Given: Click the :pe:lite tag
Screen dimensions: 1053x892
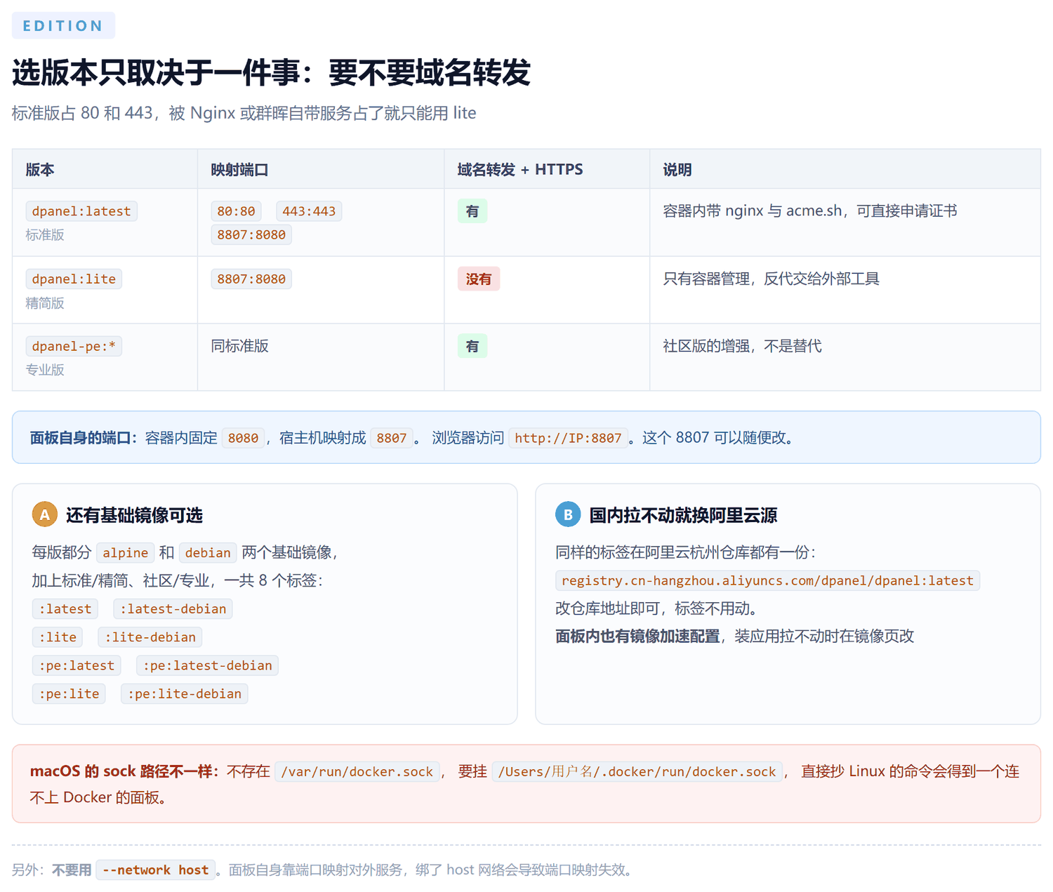Looking at the screenshot, I should (x=69, y=693).
